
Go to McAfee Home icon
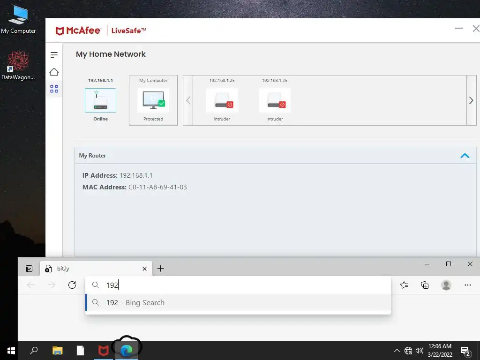click(x=54, y=72)
